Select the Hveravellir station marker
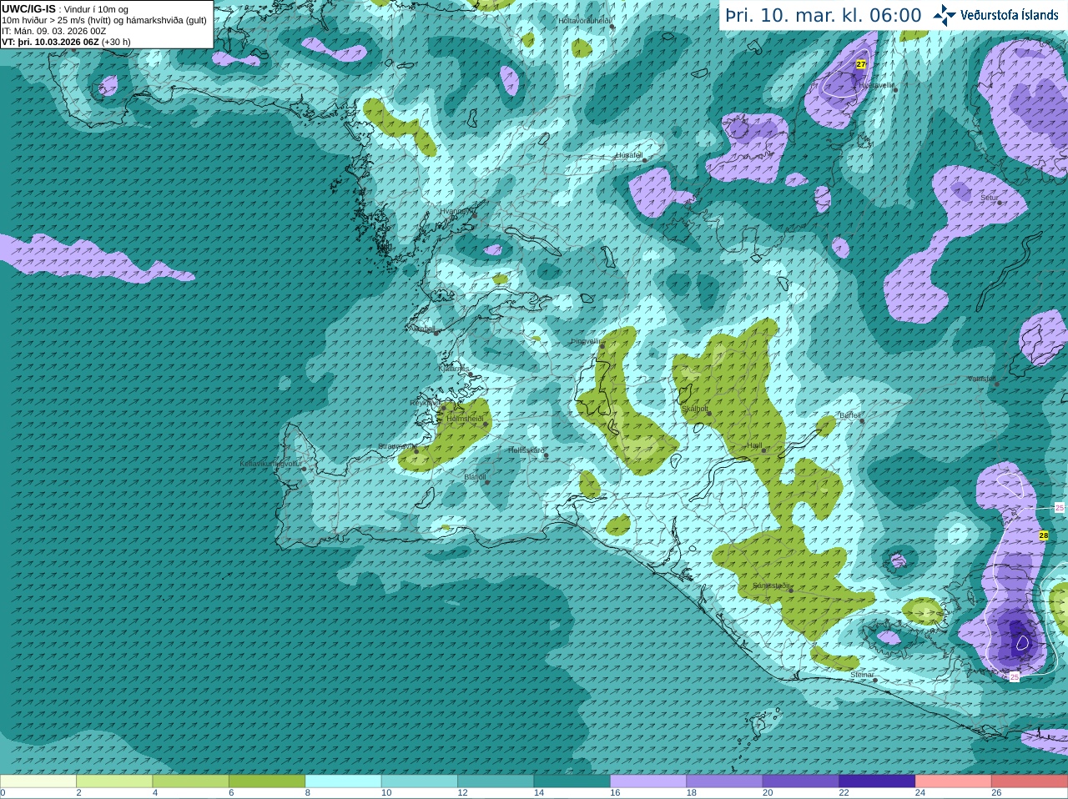The width and height of the screenshot is (1068, 799). pos(895,89)
